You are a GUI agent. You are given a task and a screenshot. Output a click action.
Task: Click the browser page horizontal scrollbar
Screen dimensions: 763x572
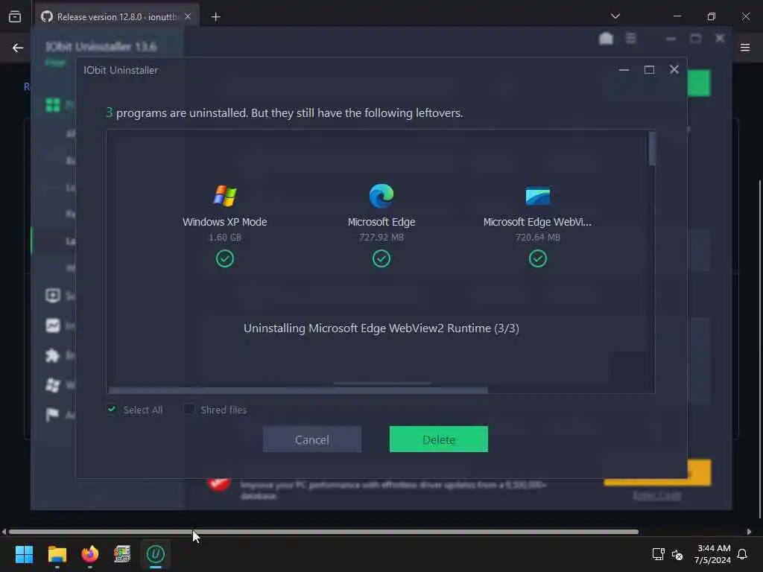click(x=323, y=532)
